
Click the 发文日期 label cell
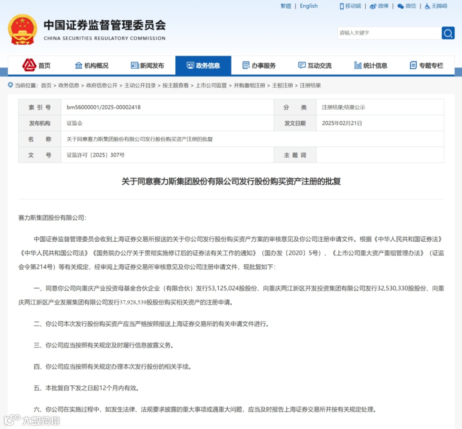(x=295, y=123)
